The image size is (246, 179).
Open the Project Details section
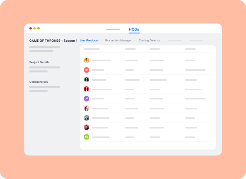click(x=39, y=62)
